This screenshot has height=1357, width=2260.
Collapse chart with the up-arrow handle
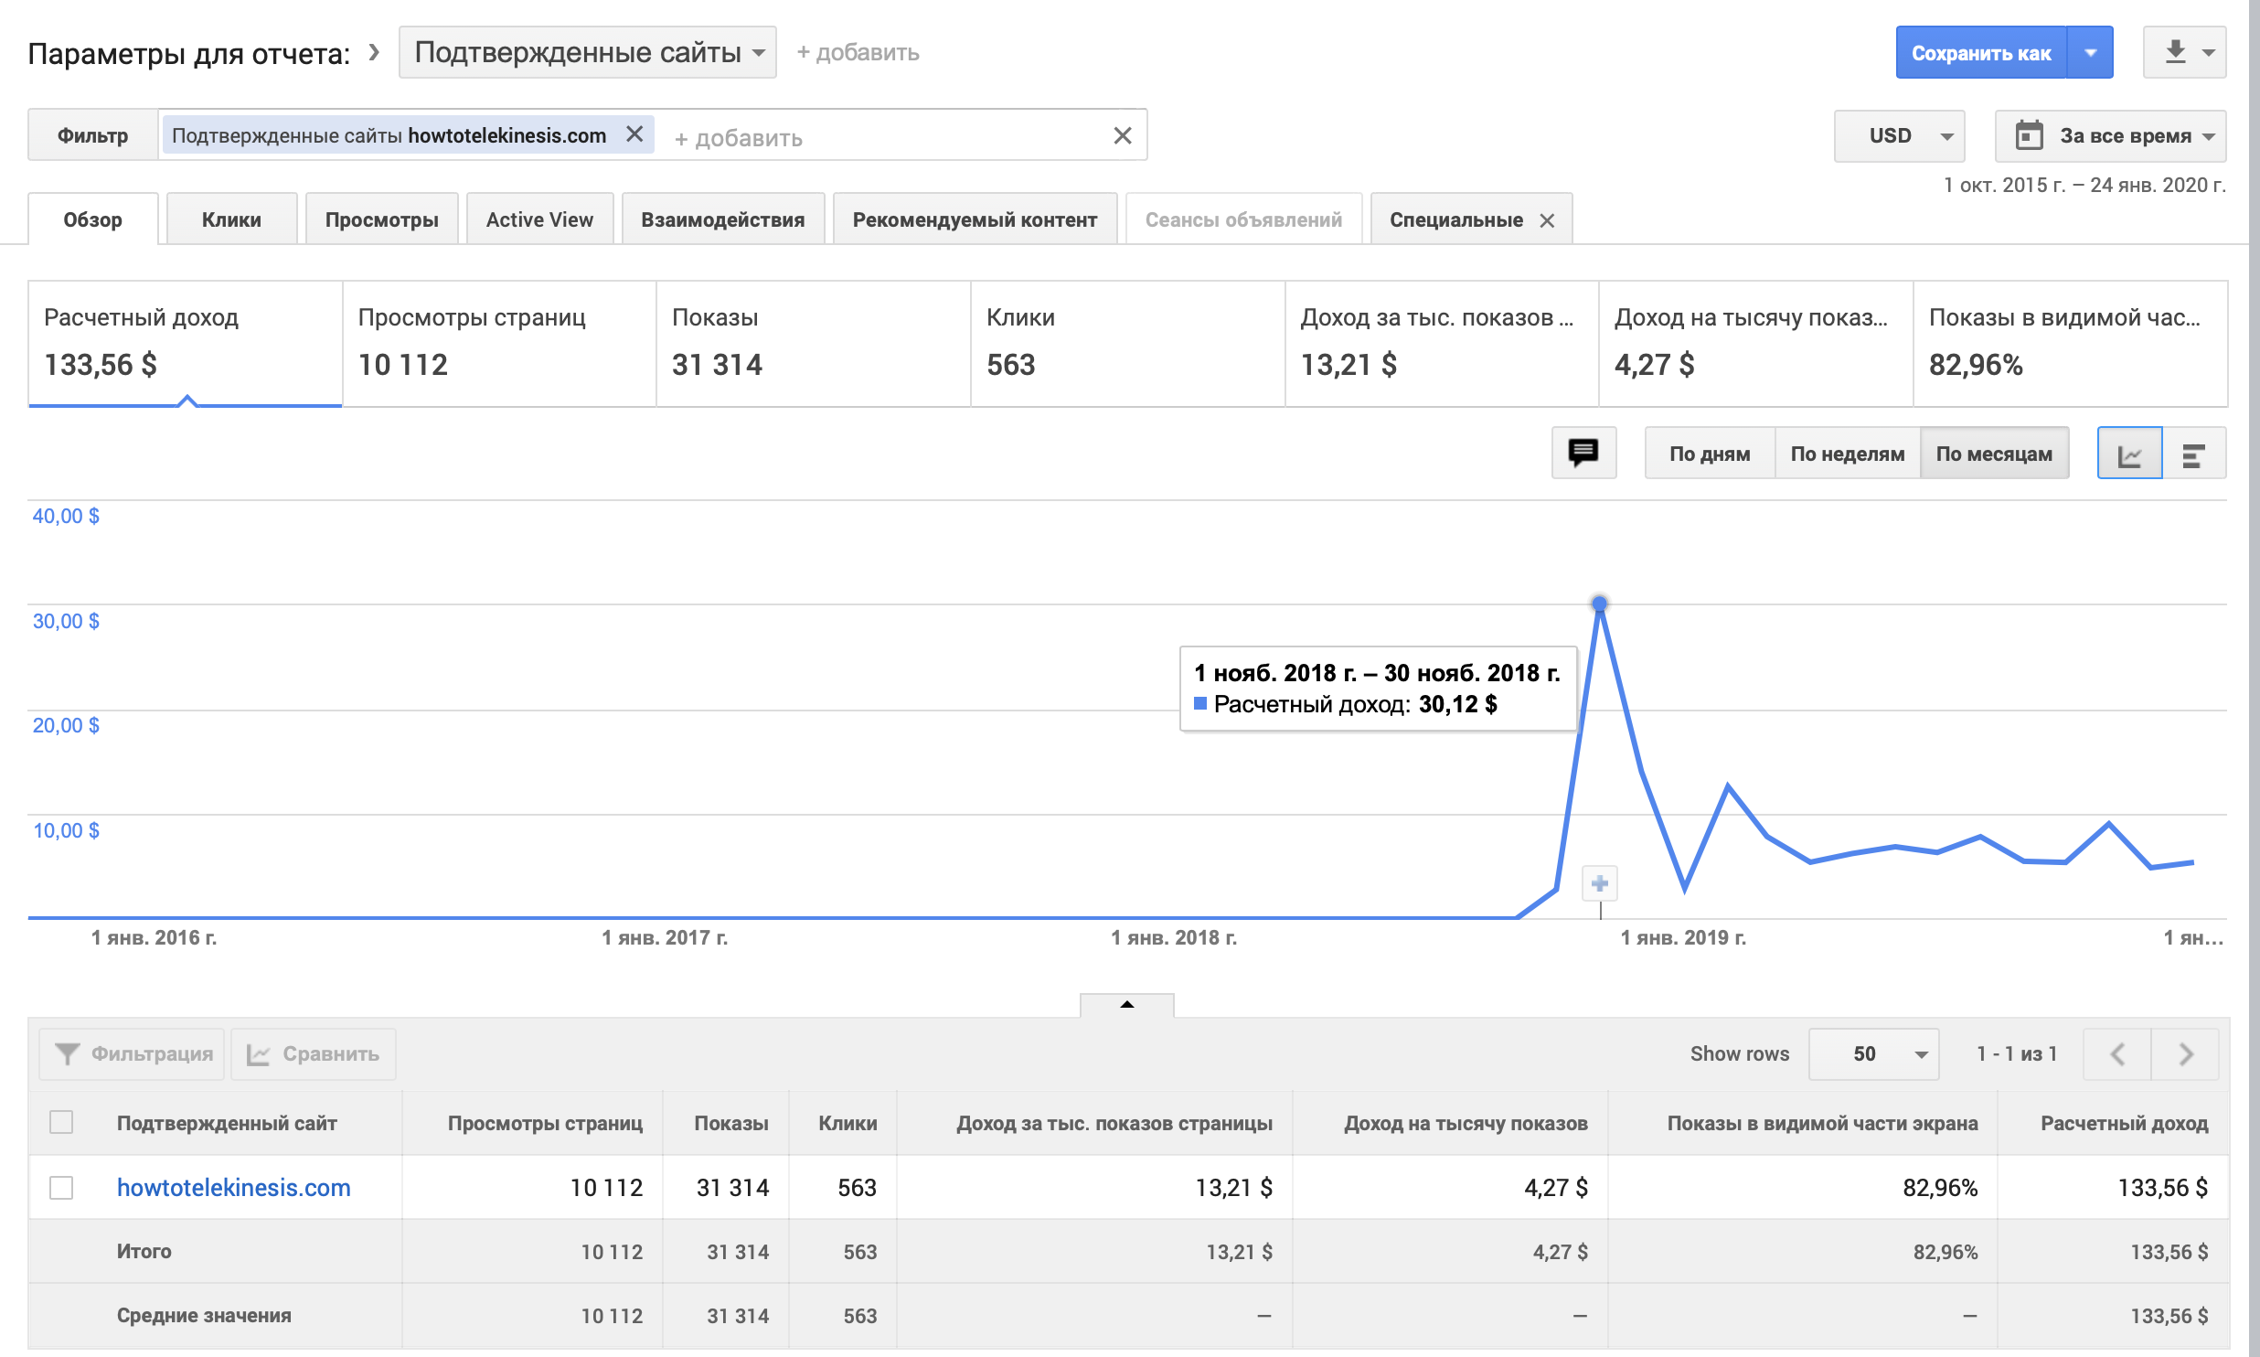[x=1126, y=1004]
